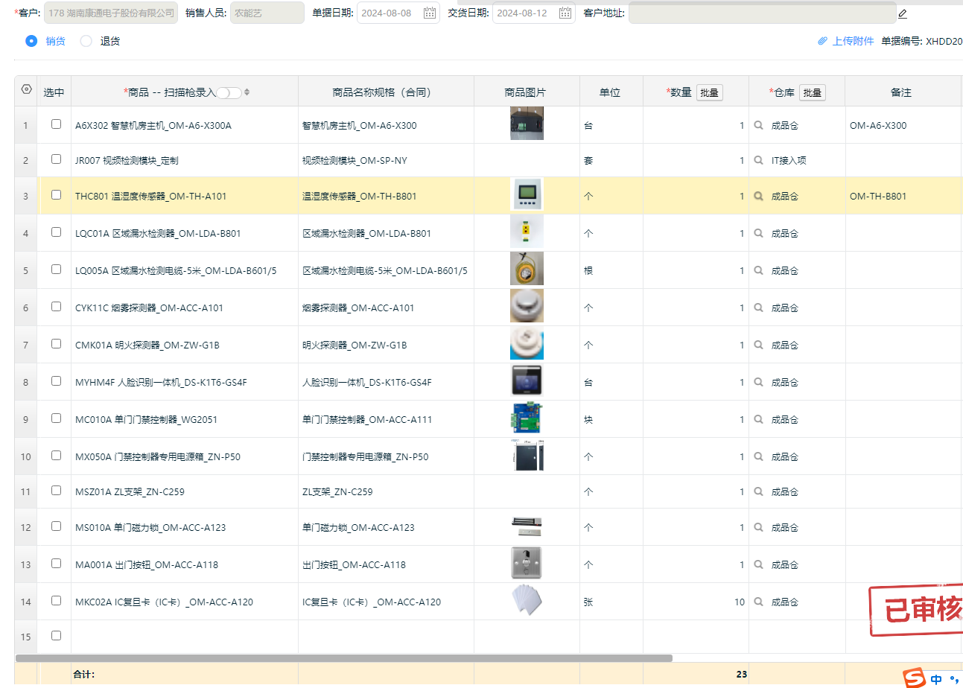Check the box for MC010A 单门门禁控制器 row
Screen dimensions: 963x688
56,418
